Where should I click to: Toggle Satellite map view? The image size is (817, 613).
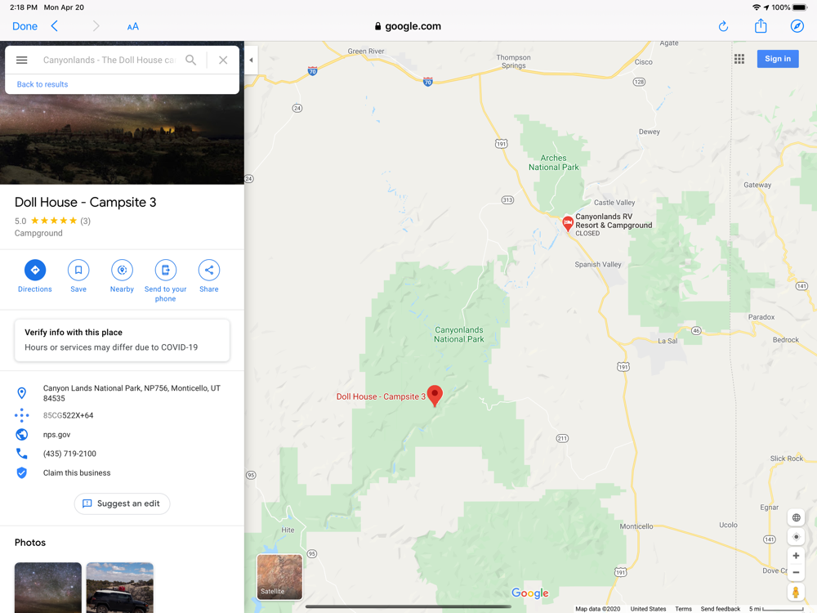(x=279, y=576)
